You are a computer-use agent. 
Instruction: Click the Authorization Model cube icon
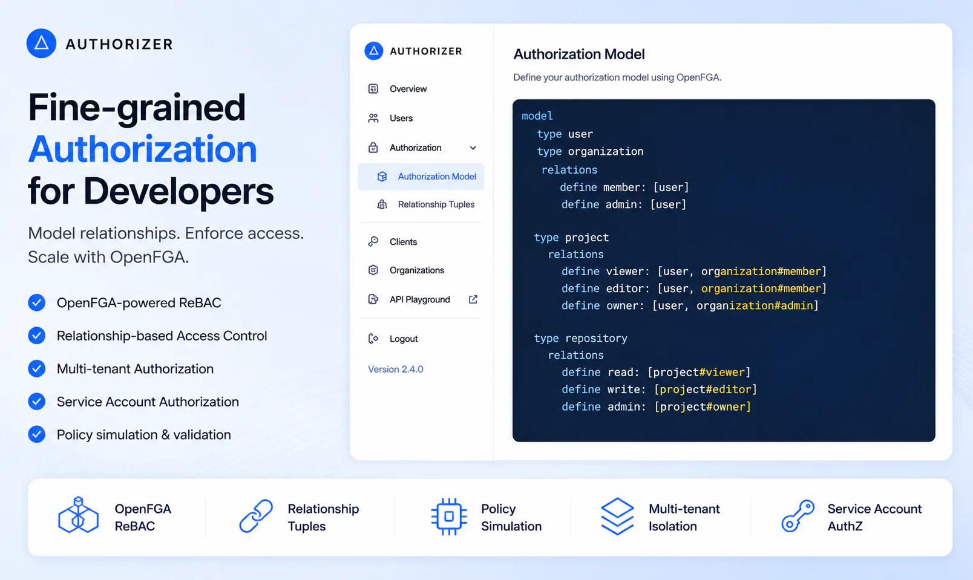pos(382,177)
